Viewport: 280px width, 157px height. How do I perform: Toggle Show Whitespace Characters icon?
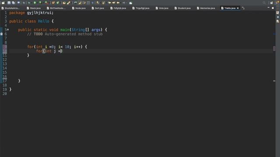pos(92,3)
